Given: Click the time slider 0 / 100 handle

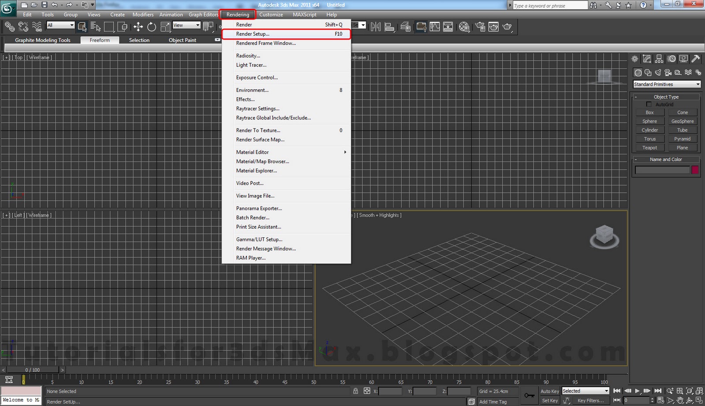Looking at the screenshot, I should pyautogui.click(x=33, y=370).
